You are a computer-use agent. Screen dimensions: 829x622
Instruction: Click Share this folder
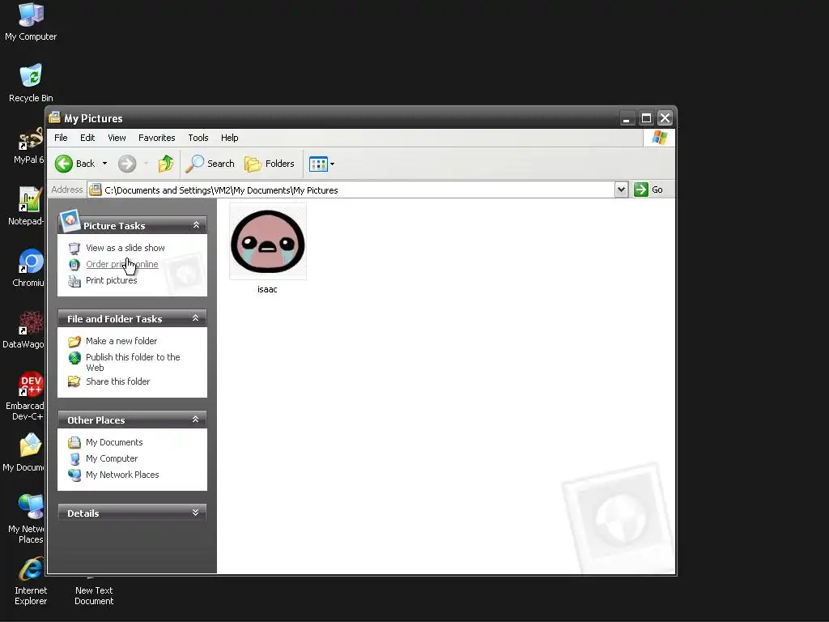tap(118, 381)
